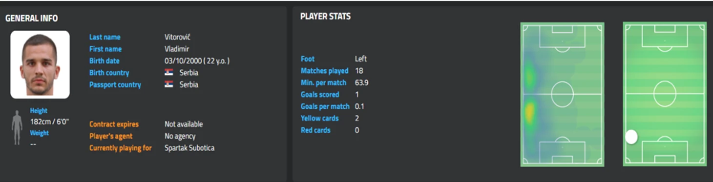Click the Yellow cards stat label
The image size is (713, 182).
click(x=320, y=118)
